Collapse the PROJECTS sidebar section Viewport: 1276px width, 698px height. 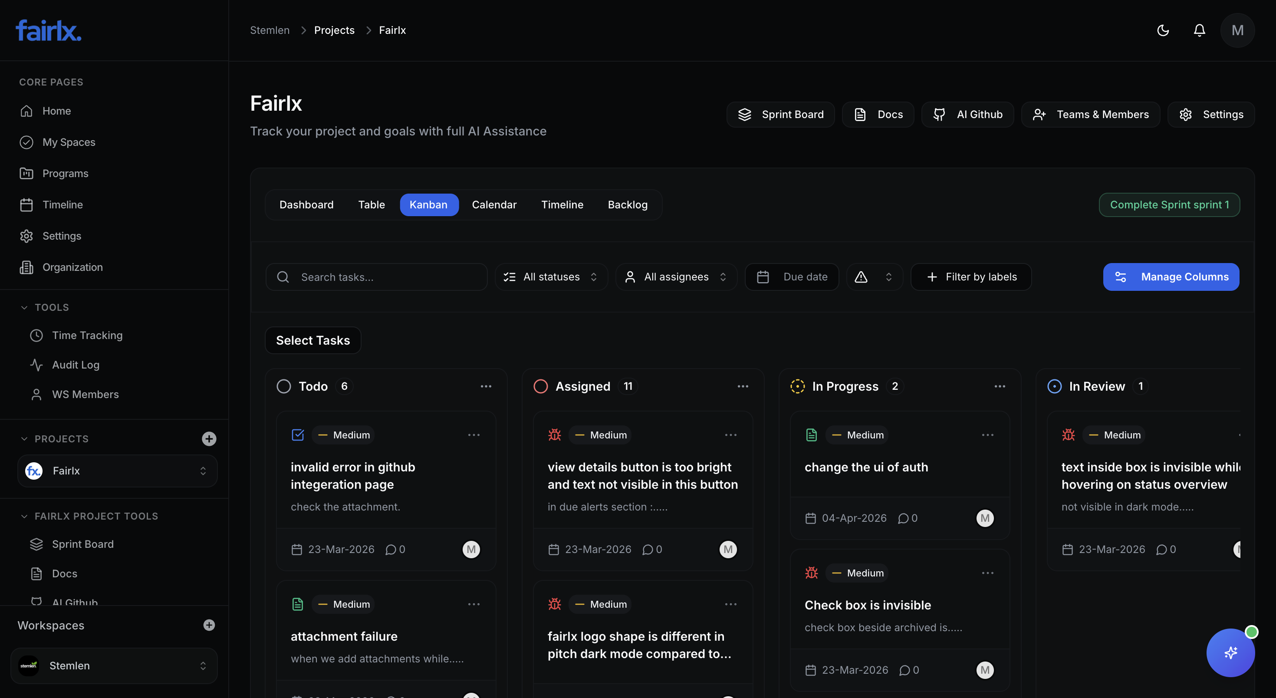coord(55,439)
